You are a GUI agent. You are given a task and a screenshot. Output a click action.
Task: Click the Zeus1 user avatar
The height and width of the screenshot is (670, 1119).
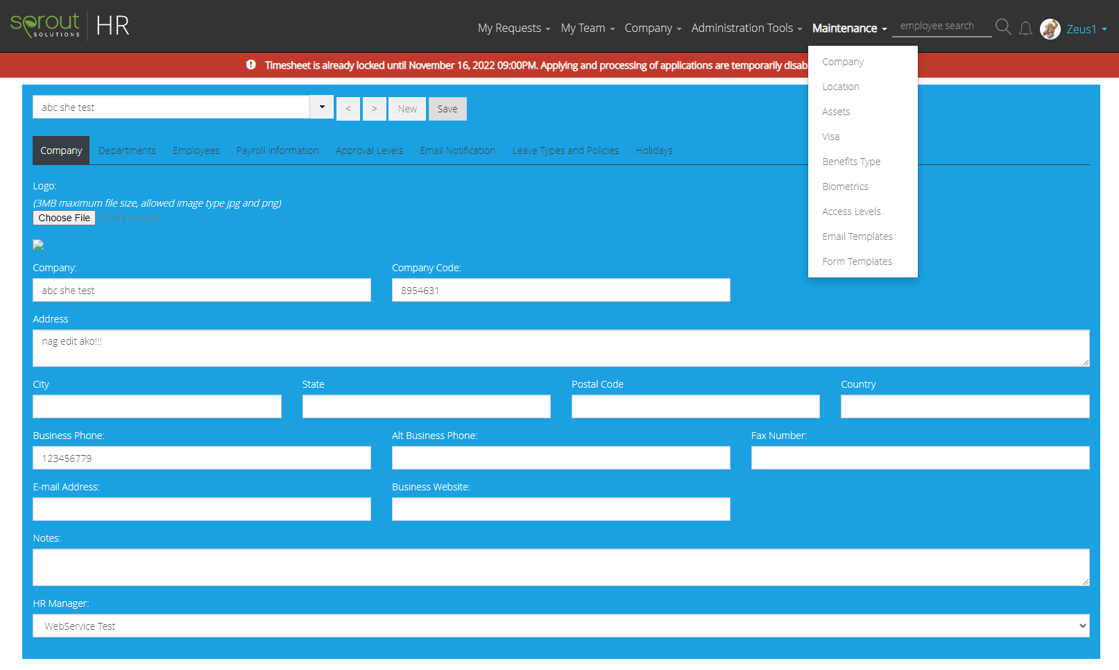[x=1050, y=29]
